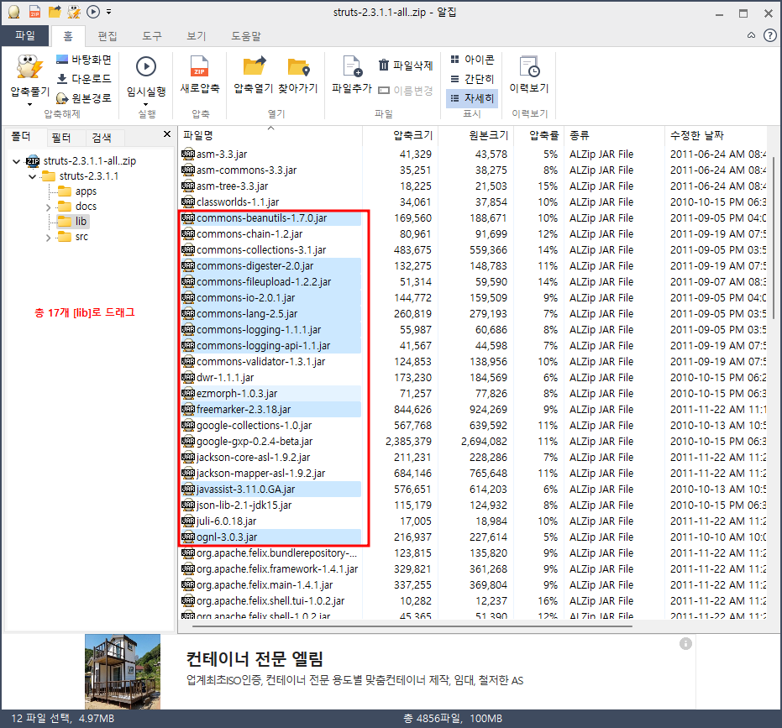Image resolution: width=782 pixels, height=728 pixels.
Task: Switch to the 도움말 ribbon tab
Action: click(246, 36)
